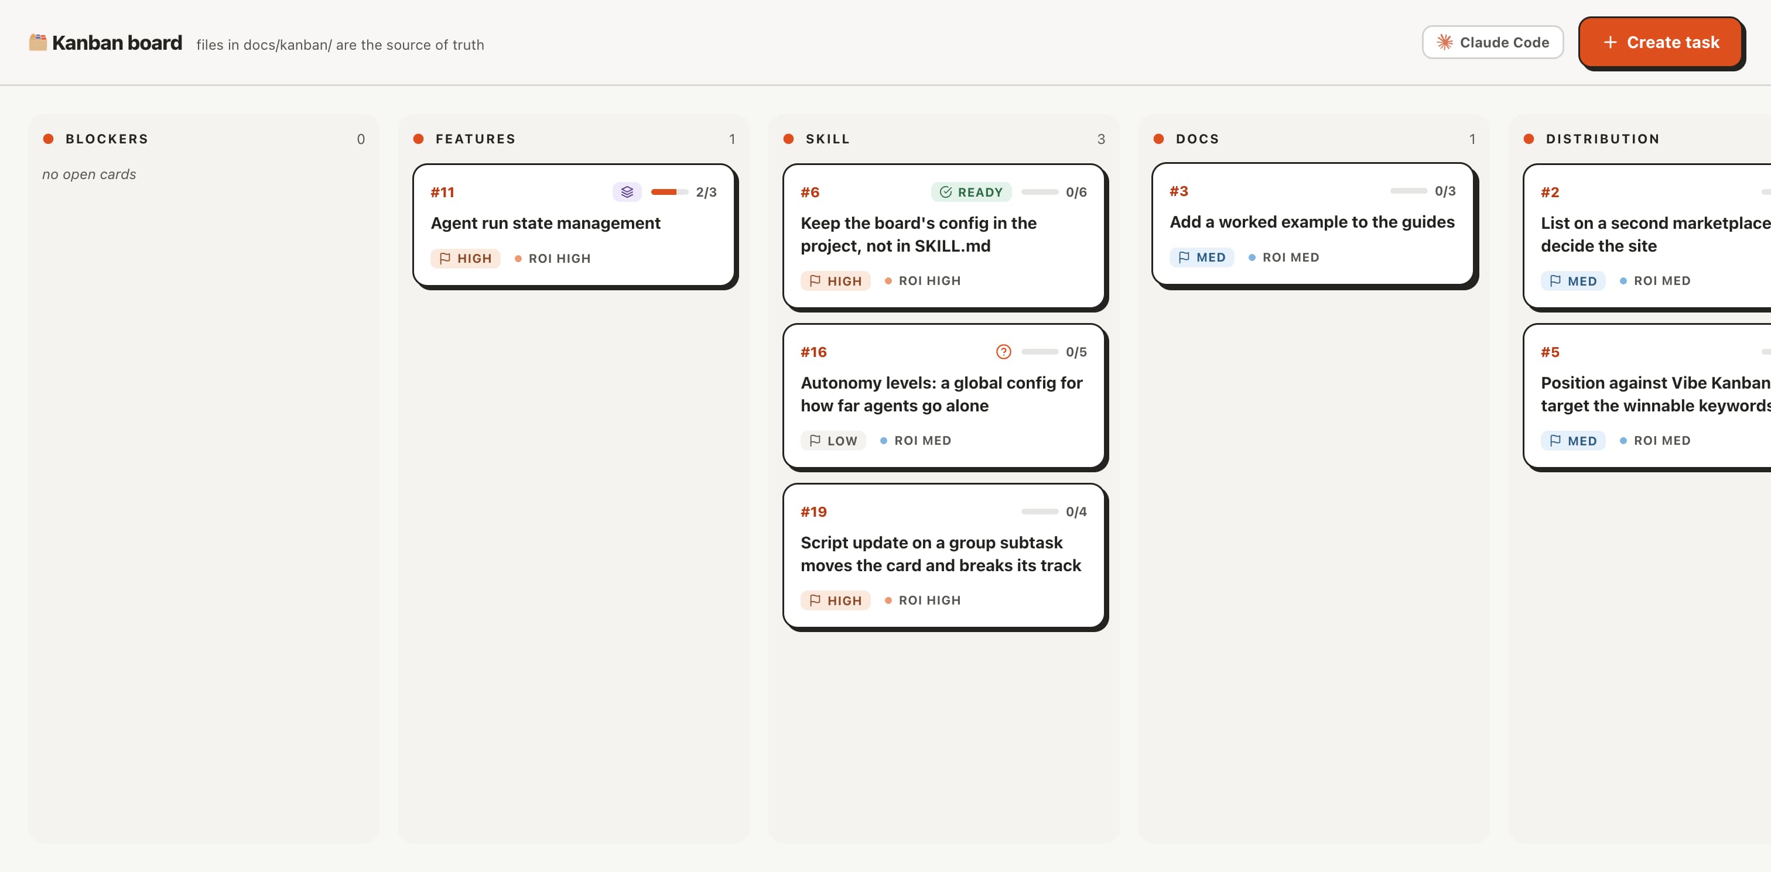Click the HIGH priority flag on card #19
The width and height of the screenshot is (1771, 872).
pyautogui.click(x=835, y=600)
